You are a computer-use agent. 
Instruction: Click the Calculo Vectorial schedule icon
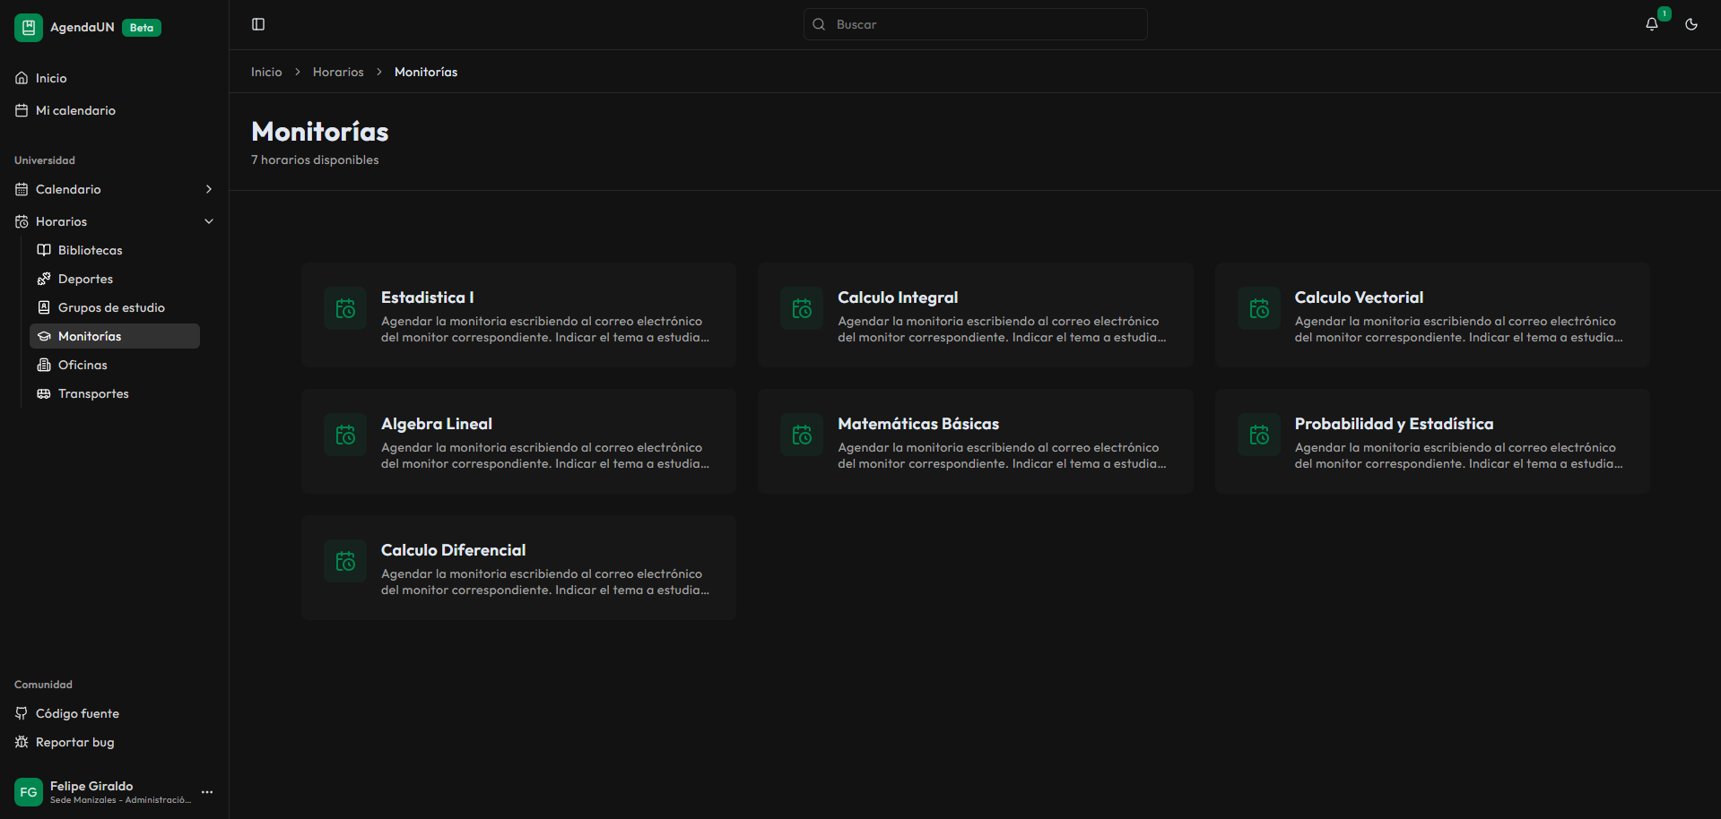coord(1259,308)
